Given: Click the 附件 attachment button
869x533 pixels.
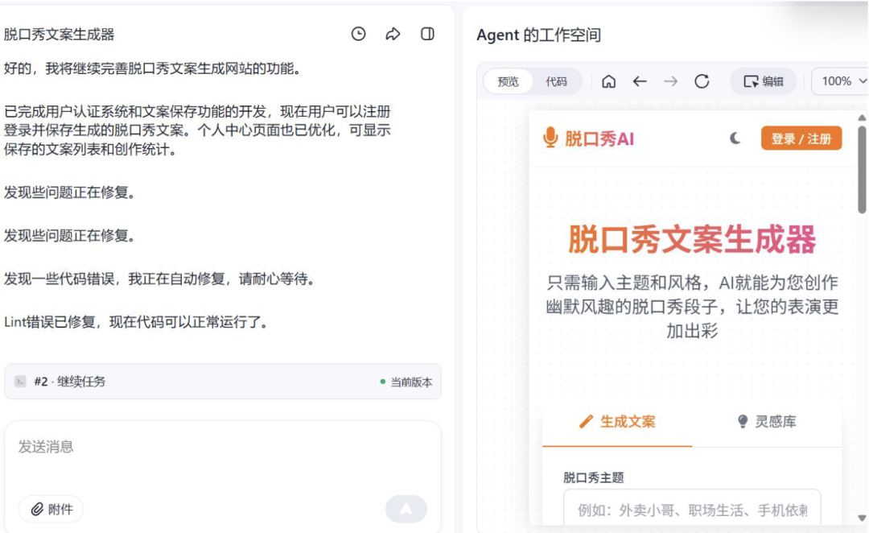Looking at the screenshot, I should 51,509.
